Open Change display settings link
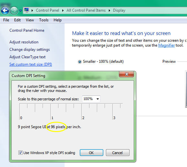 30,50
